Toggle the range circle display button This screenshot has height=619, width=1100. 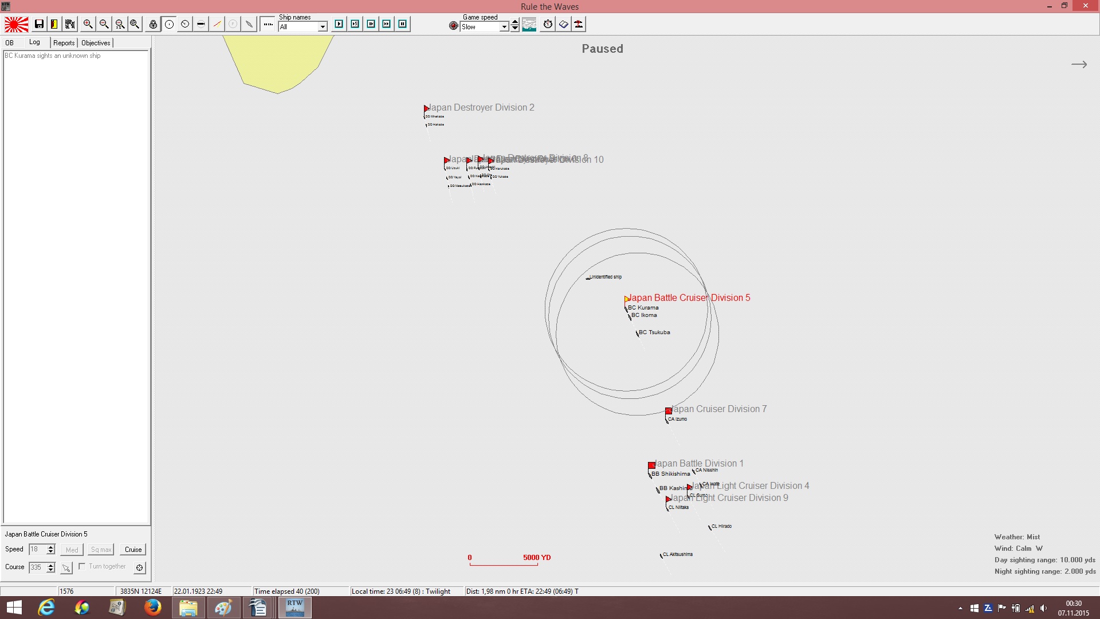pos(169,24)
